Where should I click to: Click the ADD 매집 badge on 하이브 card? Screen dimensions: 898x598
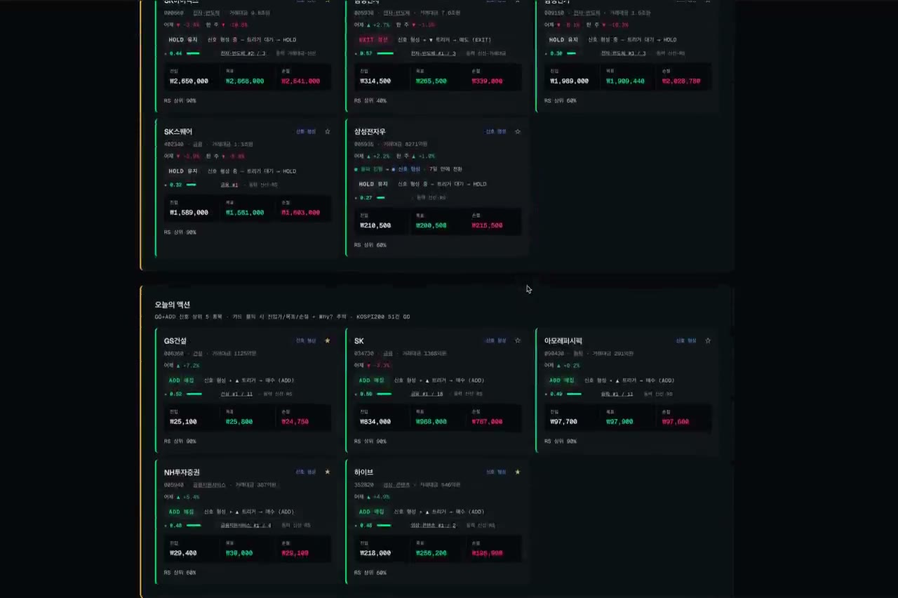click(x=371, y=512)
